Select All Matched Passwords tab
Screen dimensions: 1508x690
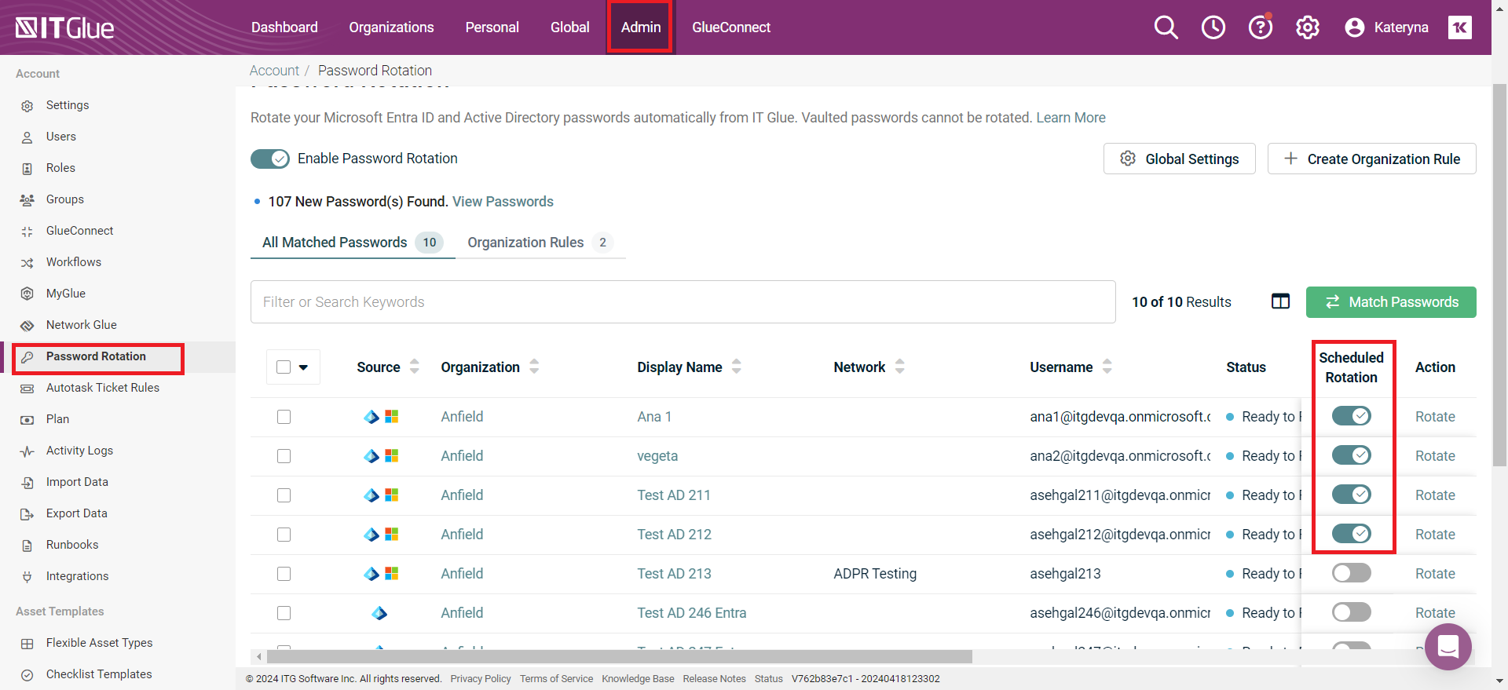click(353, 243)
